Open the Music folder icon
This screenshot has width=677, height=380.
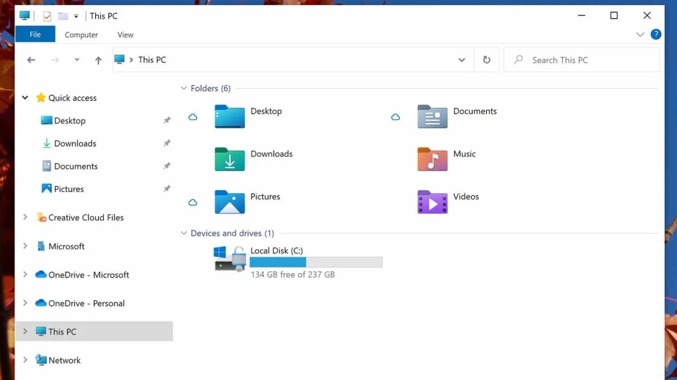click(432, 159)
